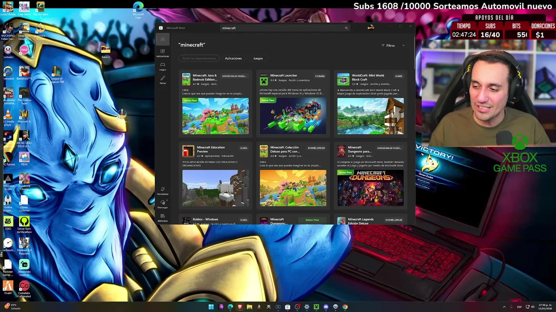This screenshot has width=556, height=312.
Task: Open Minecraft Education Preview result
Action: point(215,175)
